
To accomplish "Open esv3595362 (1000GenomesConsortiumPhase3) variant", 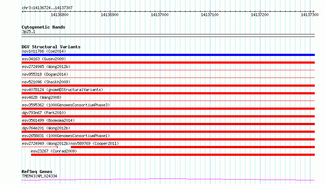I will (x=66, y=105).
